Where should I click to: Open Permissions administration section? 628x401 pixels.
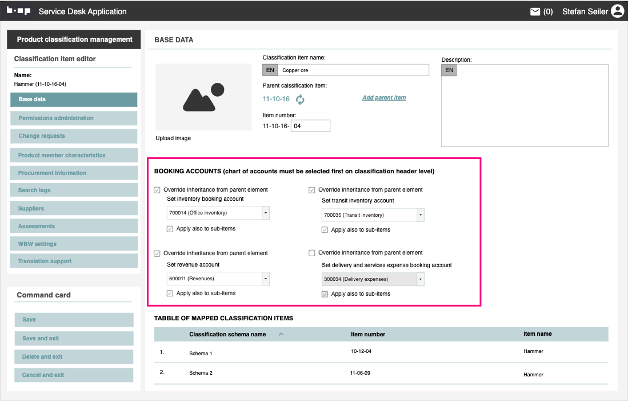[x=74, y=118]
